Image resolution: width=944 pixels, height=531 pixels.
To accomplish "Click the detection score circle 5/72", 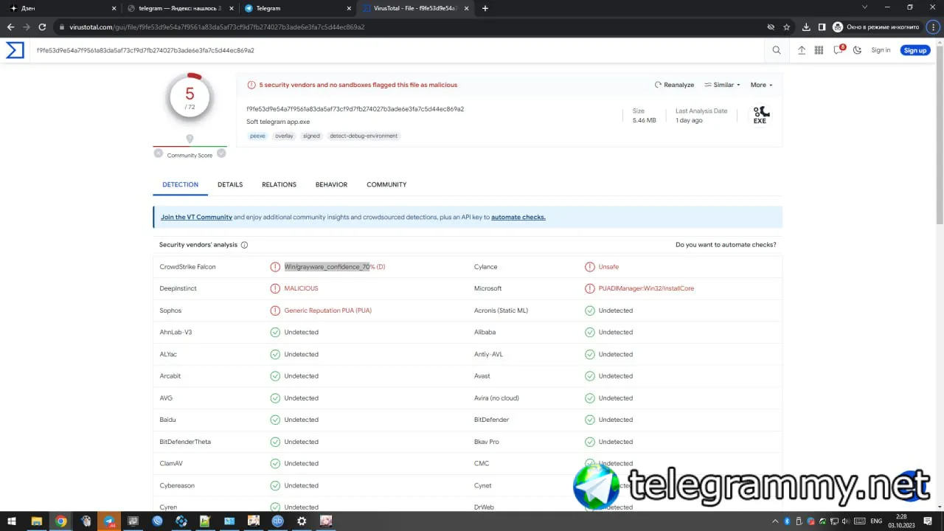I will 190,97.
